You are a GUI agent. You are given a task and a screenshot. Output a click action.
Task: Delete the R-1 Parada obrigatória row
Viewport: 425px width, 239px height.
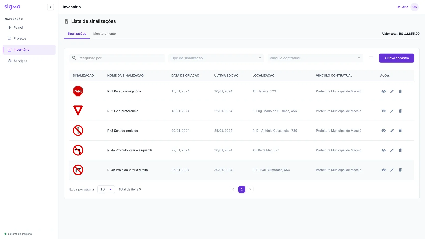(400, 91)
